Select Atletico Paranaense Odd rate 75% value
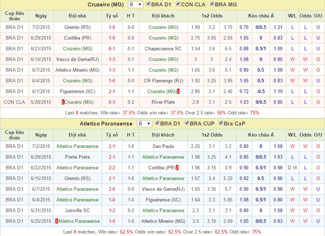This screenshot has width=325, height=236. click(256, 232)
